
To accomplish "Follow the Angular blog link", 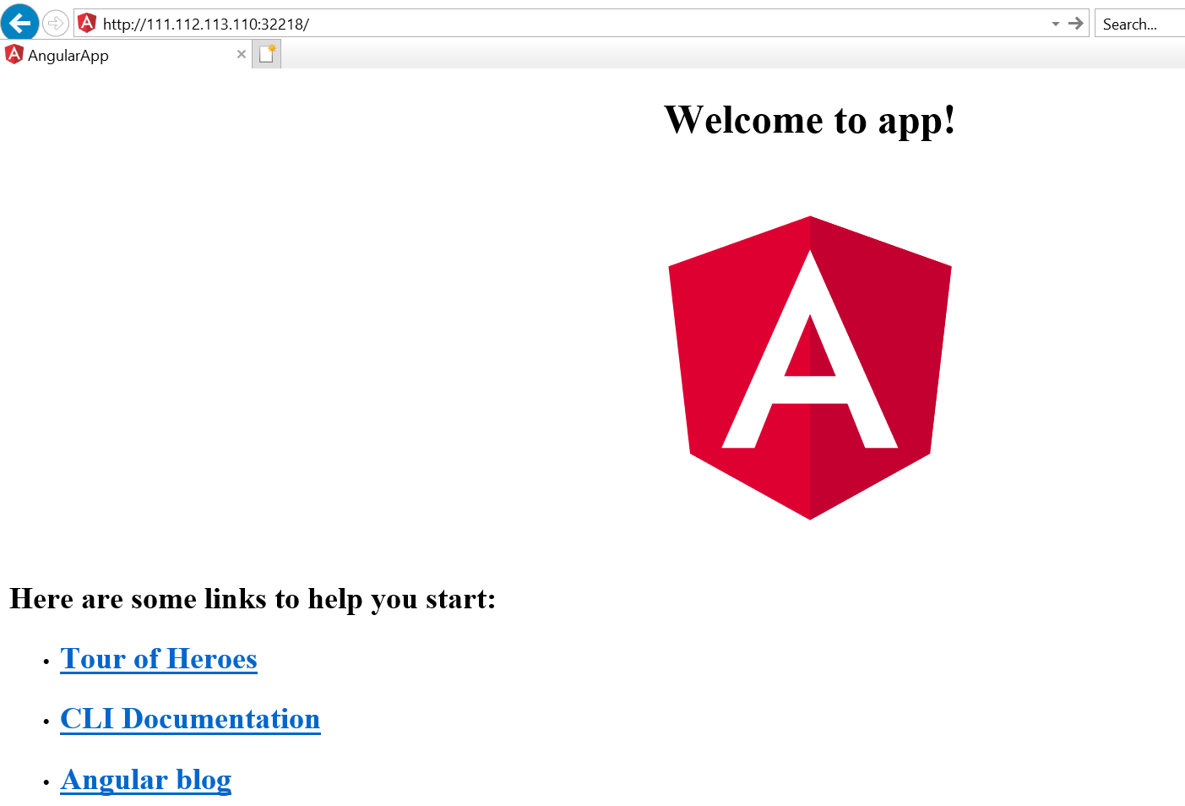I will pos(146,780).
